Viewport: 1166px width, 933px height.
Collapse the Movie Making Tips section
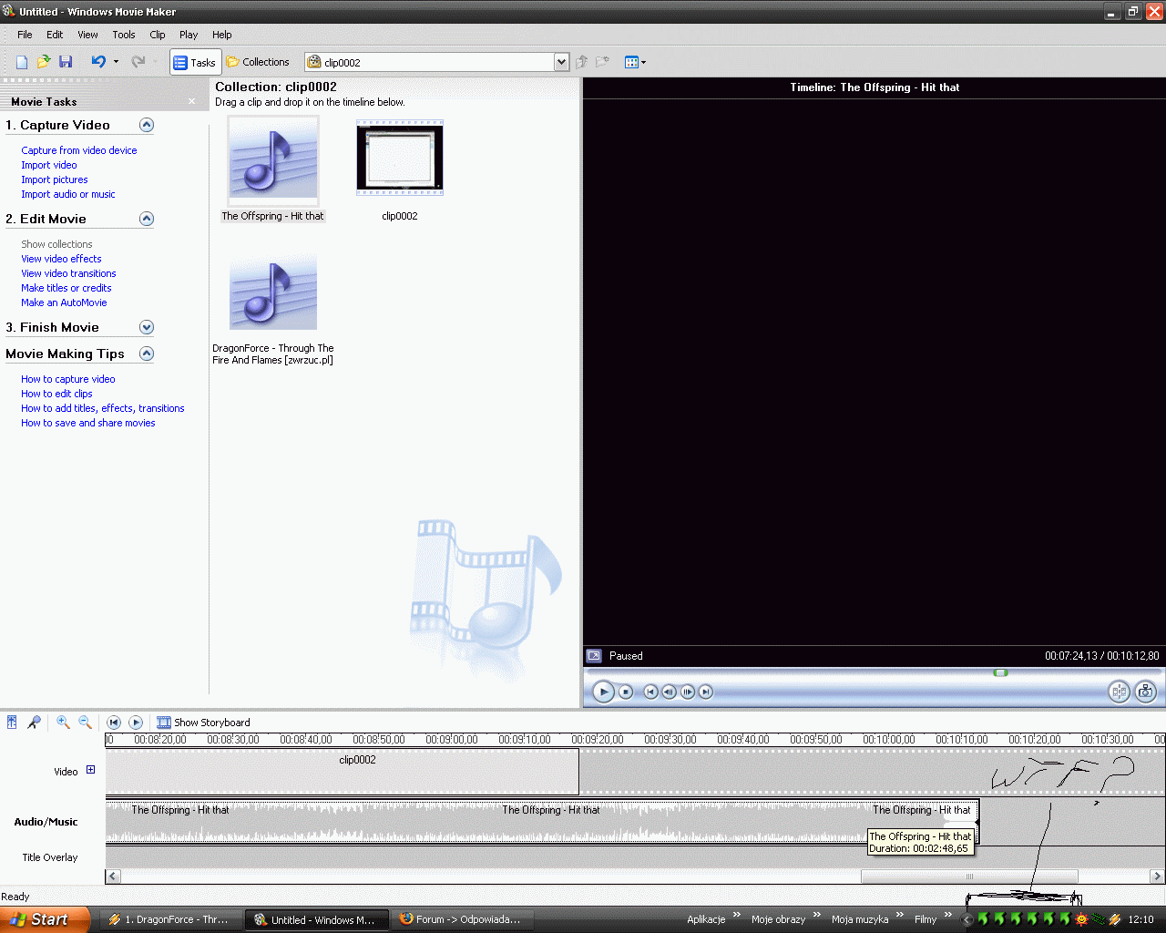coord(147,354)
